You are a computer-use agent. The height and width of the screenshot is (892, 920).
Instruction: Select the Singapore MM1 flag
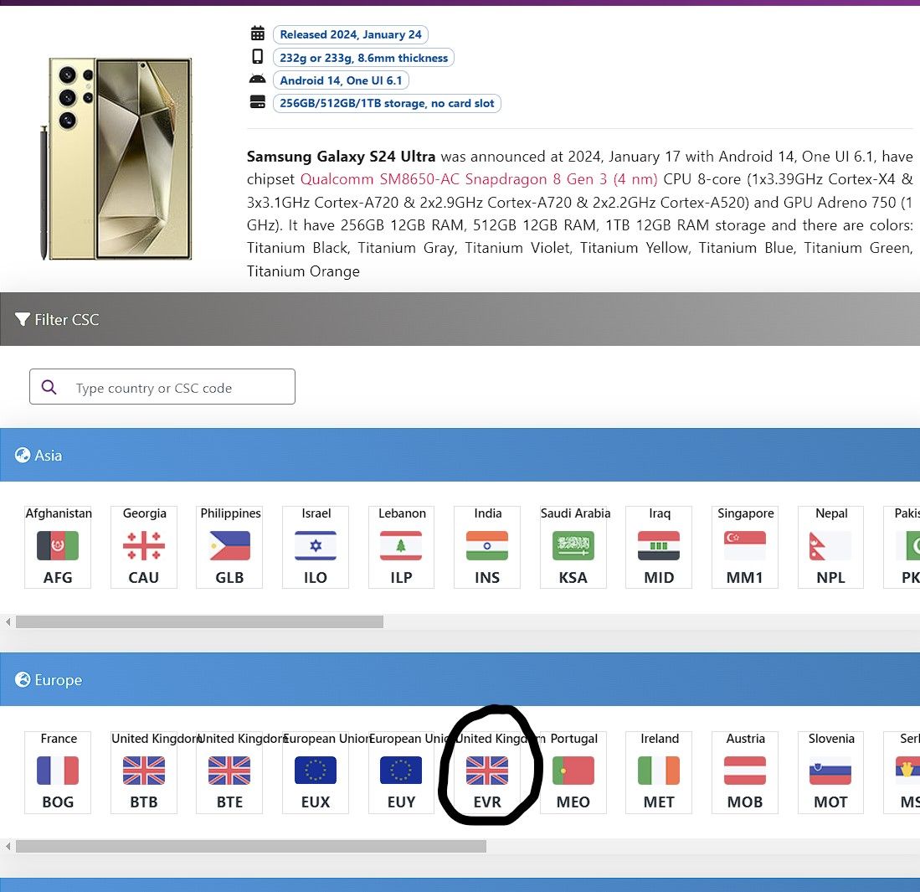pos(744,544)
